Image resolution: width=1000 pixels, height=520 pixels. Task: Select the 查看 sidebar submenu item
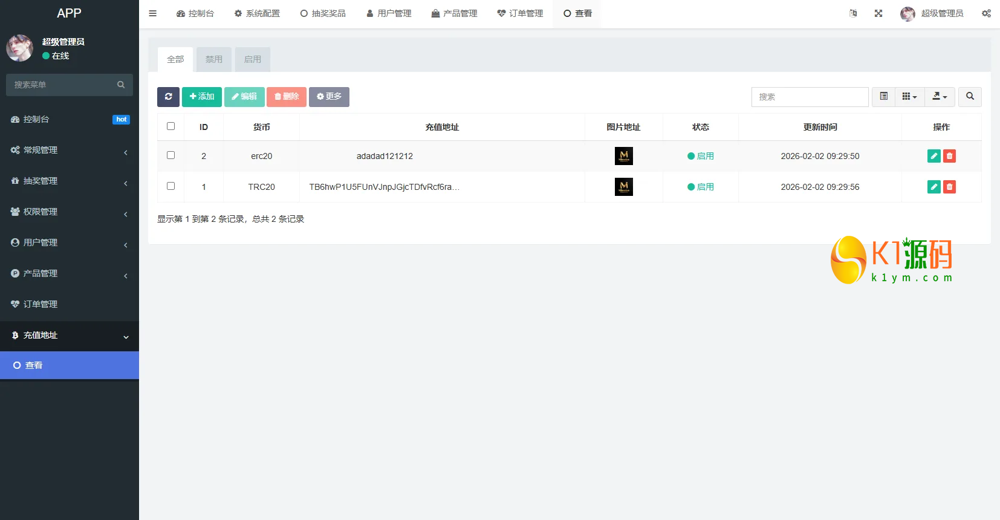[x=70, y=365]
